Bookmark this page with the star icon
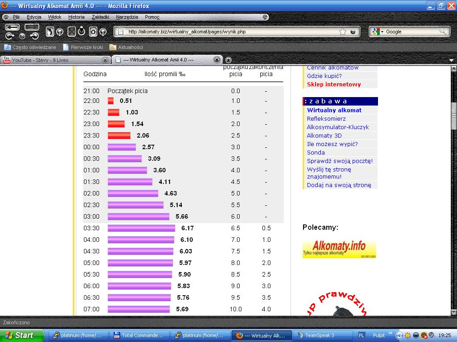Image resolution: width=457 pixels, height=342 pixels. coord(342,32)
